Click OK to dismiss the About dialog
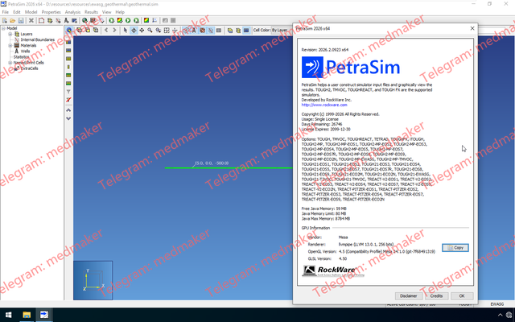Viewport: 515px width, 322px height. tap(462, 296)
